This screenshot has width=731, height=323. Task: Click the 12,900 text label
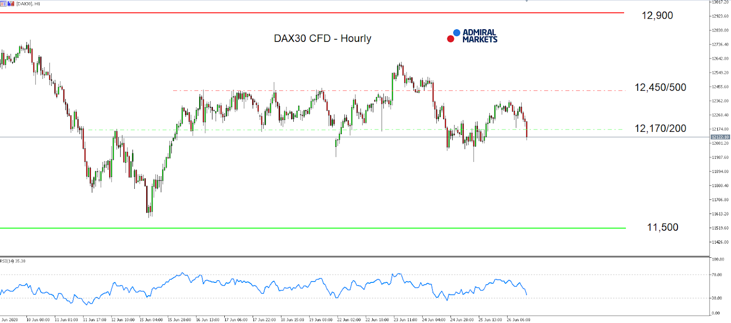[x=657, y=16]
